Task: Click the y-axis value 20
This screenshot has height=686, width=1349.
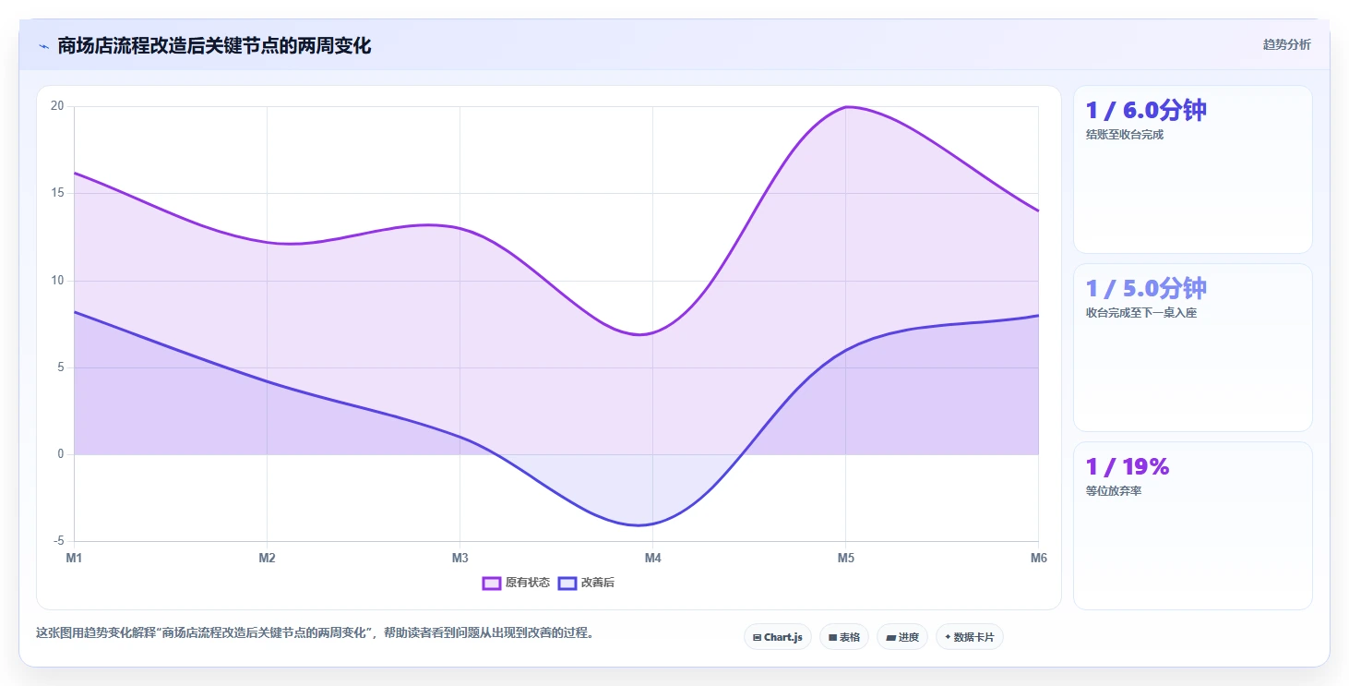Action: [x=57, y=106]
